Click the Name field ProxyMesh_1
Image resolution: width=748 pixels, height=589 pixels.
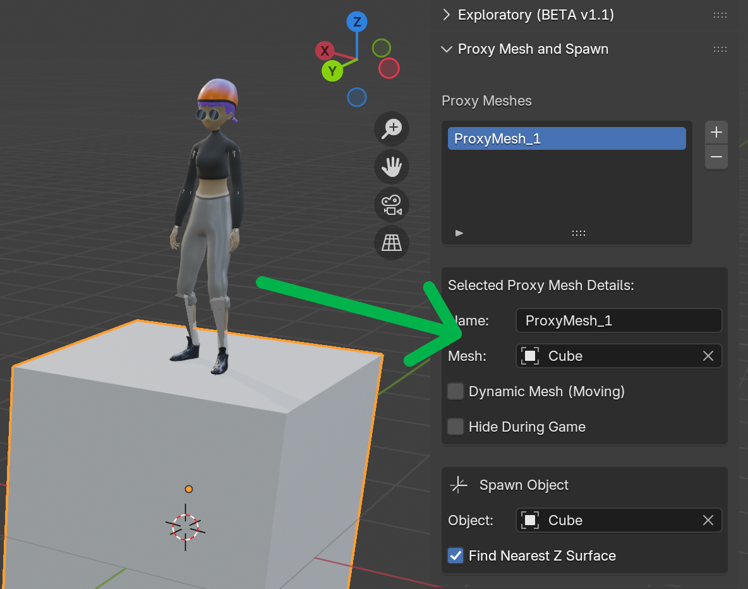(618, 321)
